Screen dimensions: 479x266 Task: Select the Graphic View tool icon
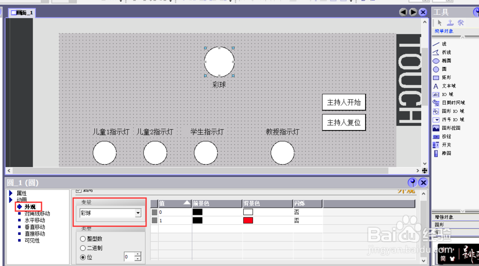[436, 128]
